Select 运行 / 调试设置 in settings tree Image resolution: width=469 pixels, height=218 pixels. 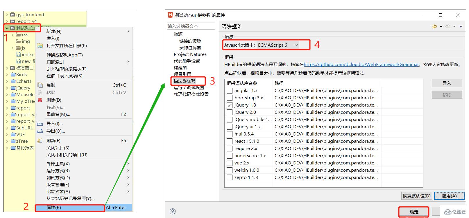(x=189, y=88)
